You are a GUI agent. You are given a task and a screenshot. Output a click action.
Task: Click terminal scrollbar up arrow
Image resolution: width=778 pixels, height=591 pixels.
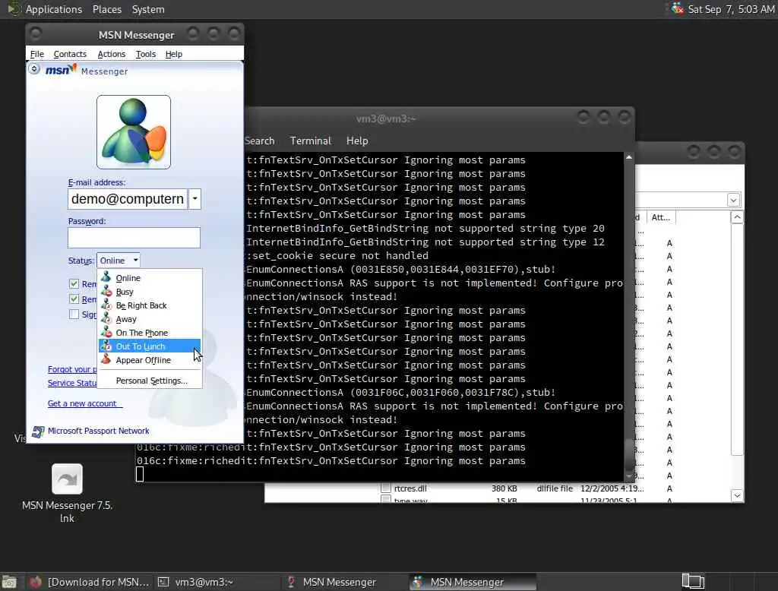click(x=629, y=156)
